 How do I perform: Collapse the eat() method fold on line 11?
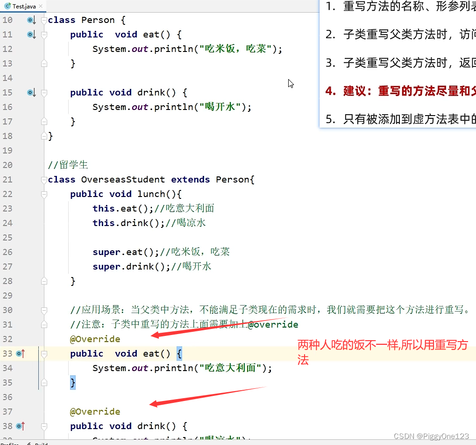pyautogui.click(x=44, y=35)
